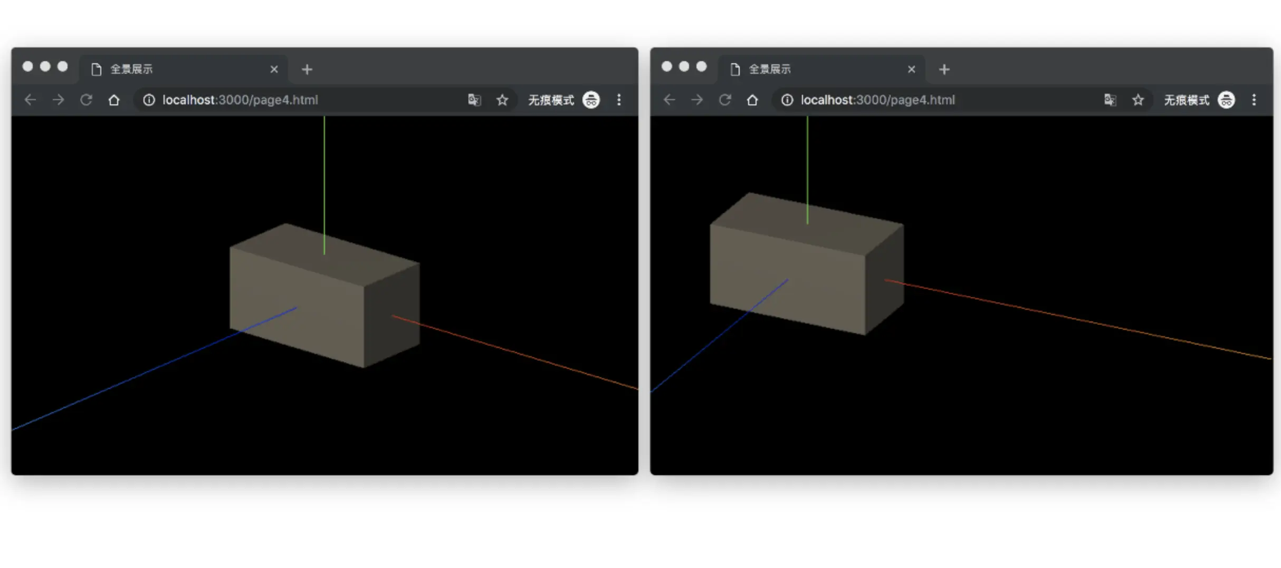Click the forward arrow in right browser window

click(697, 100)
